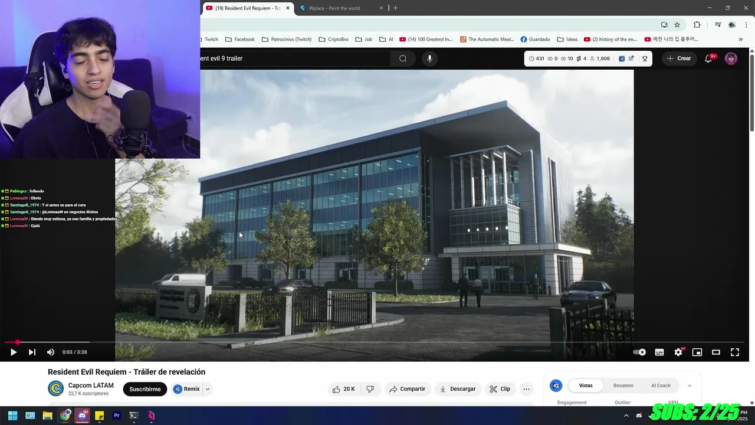Open the Job bookmark folder
The width and height of the screenshot is (755, 425).
click(x=363, y=40)
